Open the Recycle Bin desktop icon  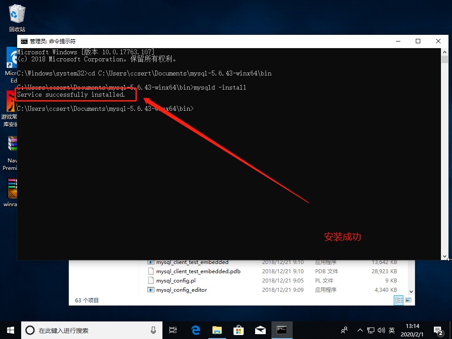[x=17, y=18]
